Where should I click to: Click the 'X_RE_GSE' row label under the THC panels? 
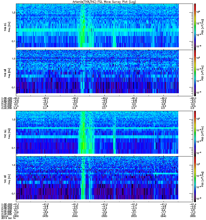coord(7,204)
